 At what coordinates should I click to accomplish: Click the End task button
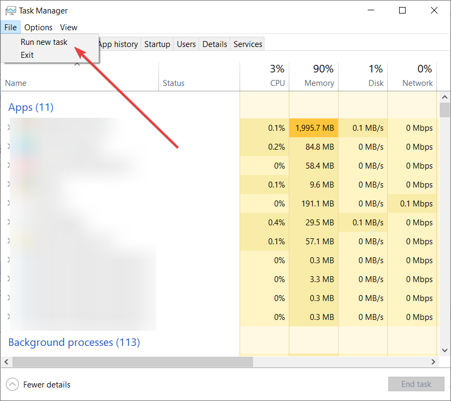[416, 384]
